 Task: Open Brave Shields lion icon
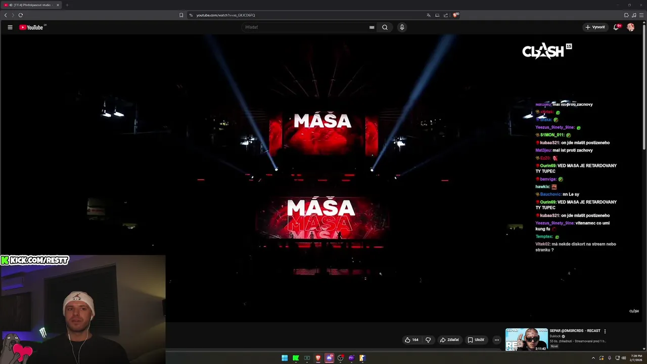455,15
